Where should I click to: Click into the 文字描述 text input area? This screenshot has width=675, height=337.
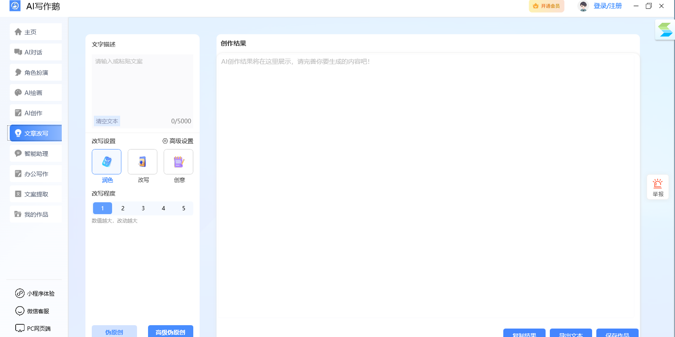click(143, 84)
